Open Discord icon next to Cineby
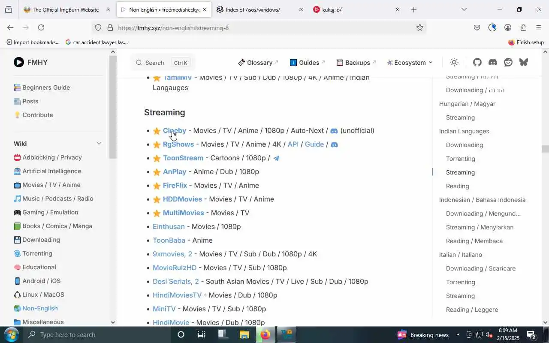 click(x=334, y=131)
